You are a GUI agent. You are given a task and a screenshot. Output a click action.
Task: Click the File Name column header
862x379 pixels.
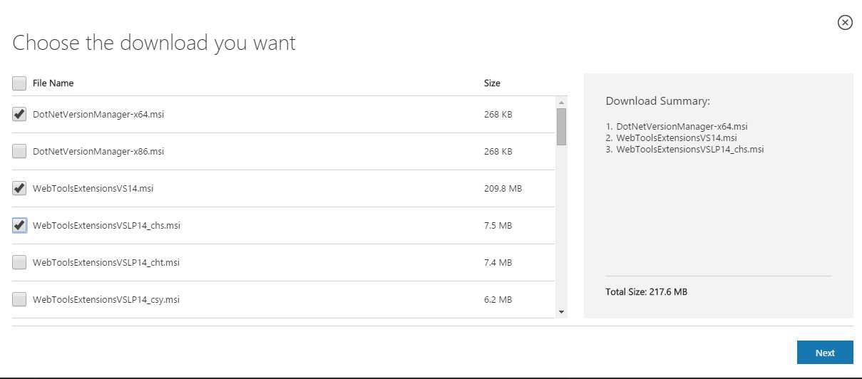pos(53,83)
